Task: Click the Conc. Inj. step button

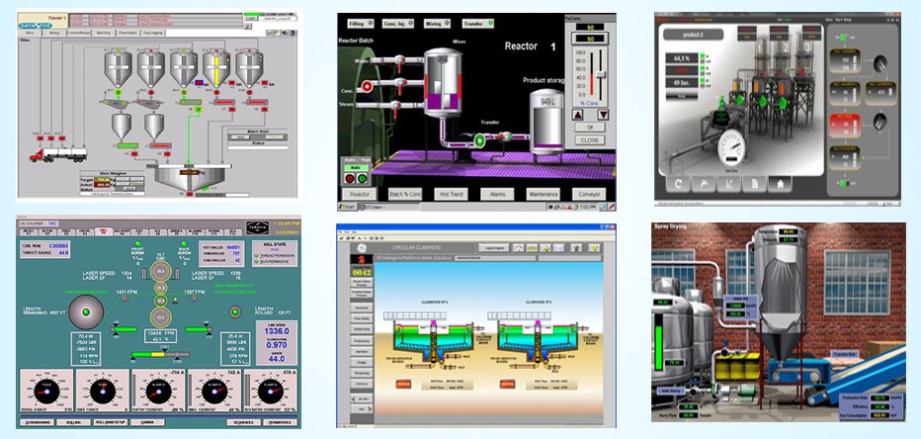Action: (x=399, y=24)
